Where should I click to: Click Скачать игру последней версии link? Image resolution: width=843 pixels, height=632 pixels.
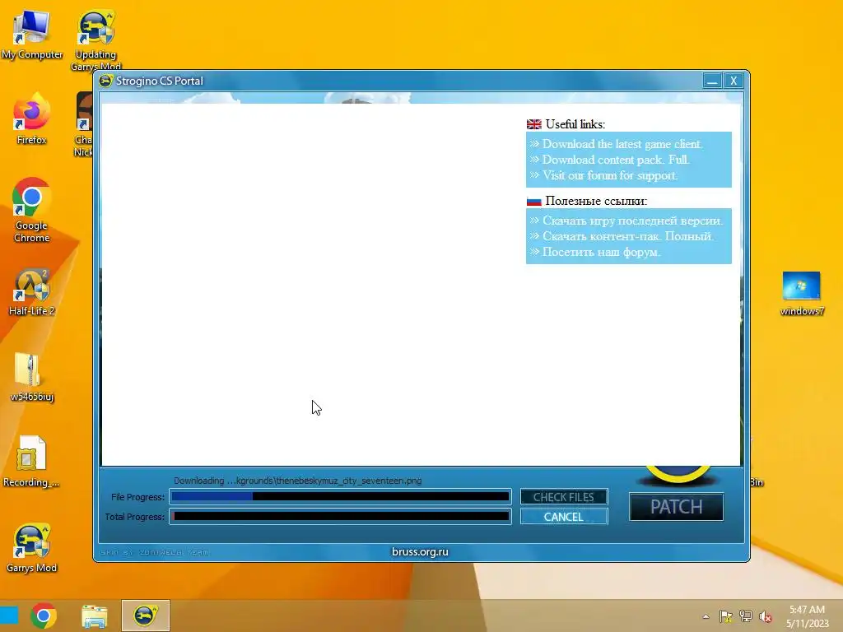click(632, 221)
